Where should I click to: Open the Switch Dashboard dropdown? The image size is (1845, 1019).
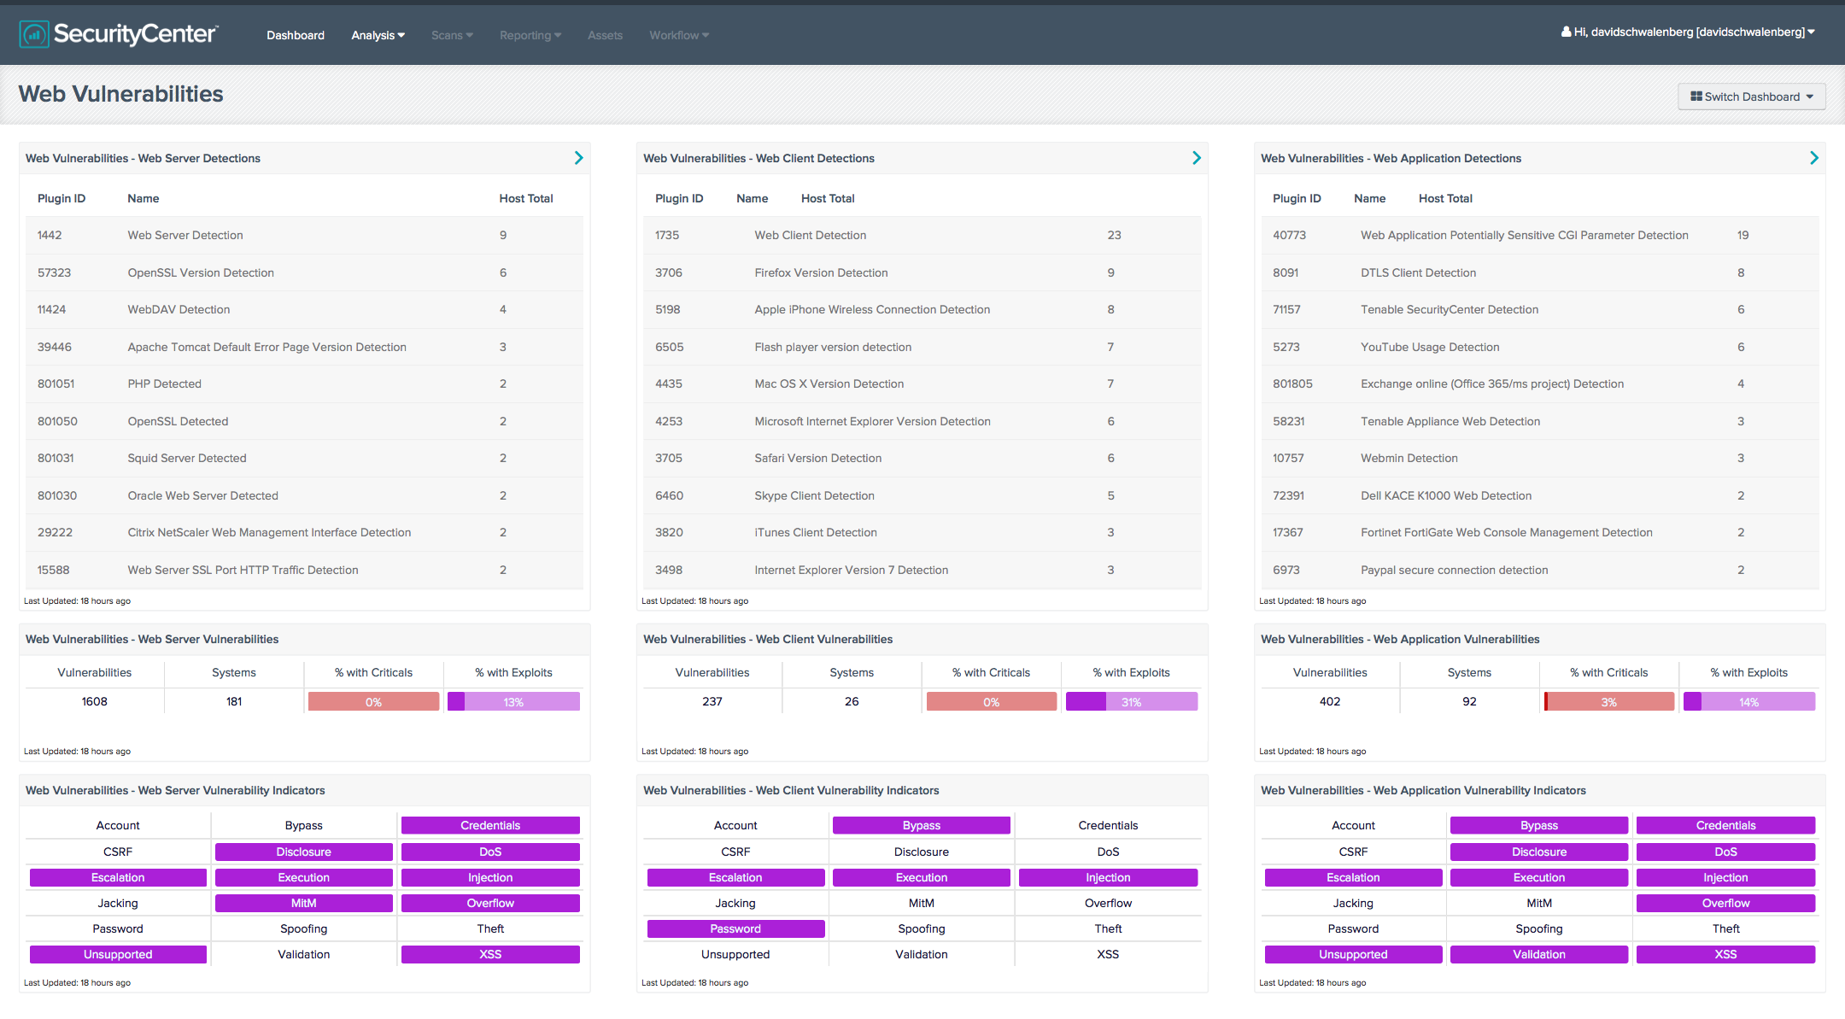(x=1751, y=97)
